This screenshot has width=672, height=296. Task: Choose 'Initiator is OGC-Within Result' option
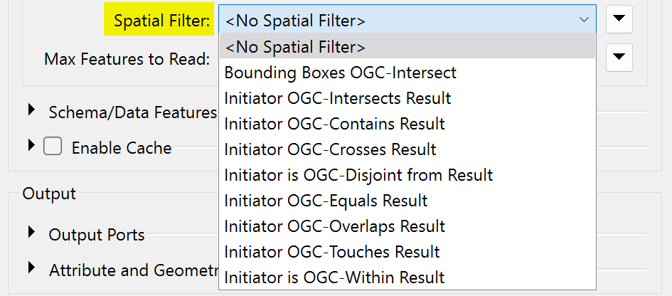(x=334, y=277)
